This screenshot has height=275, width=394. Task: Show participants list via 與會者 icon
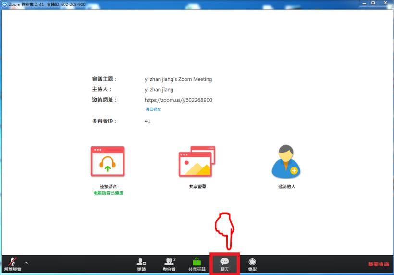[169, 264]
